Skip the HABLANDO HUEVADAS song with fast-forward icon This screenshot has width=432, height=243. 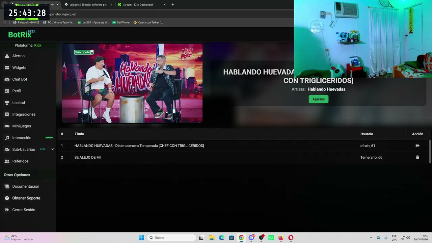(417, 146)
